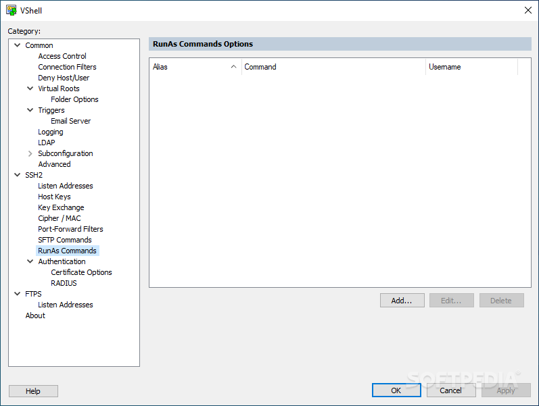
Task: Select Cipher / MAC category
Action: [x=60, y=218]
